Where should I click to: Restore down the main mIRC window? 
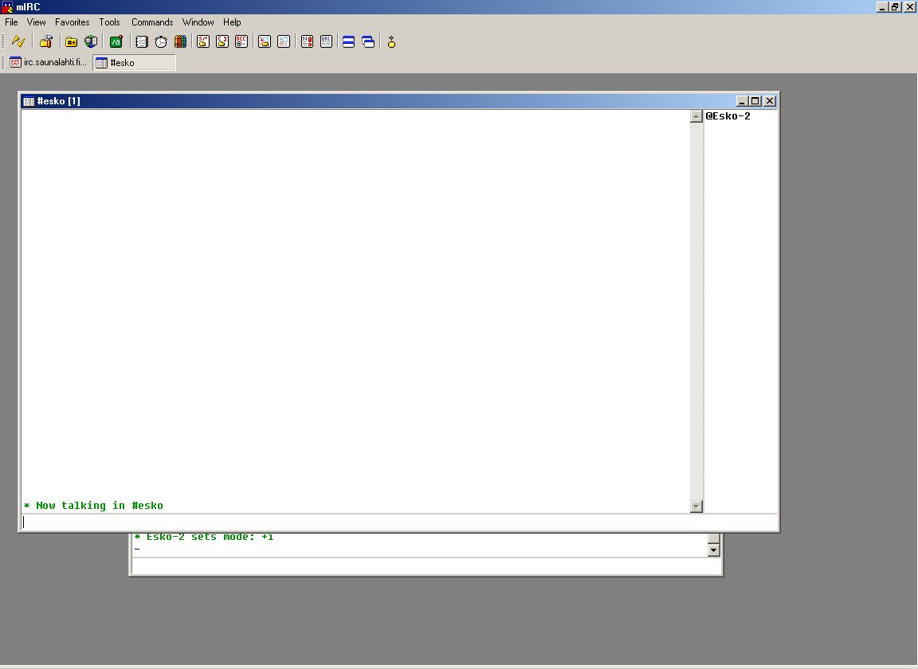coord(895,7)
